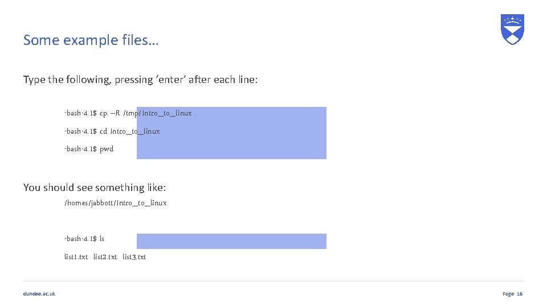Click the narrow blue bar beside 'ls'

[x=231, y=241]
